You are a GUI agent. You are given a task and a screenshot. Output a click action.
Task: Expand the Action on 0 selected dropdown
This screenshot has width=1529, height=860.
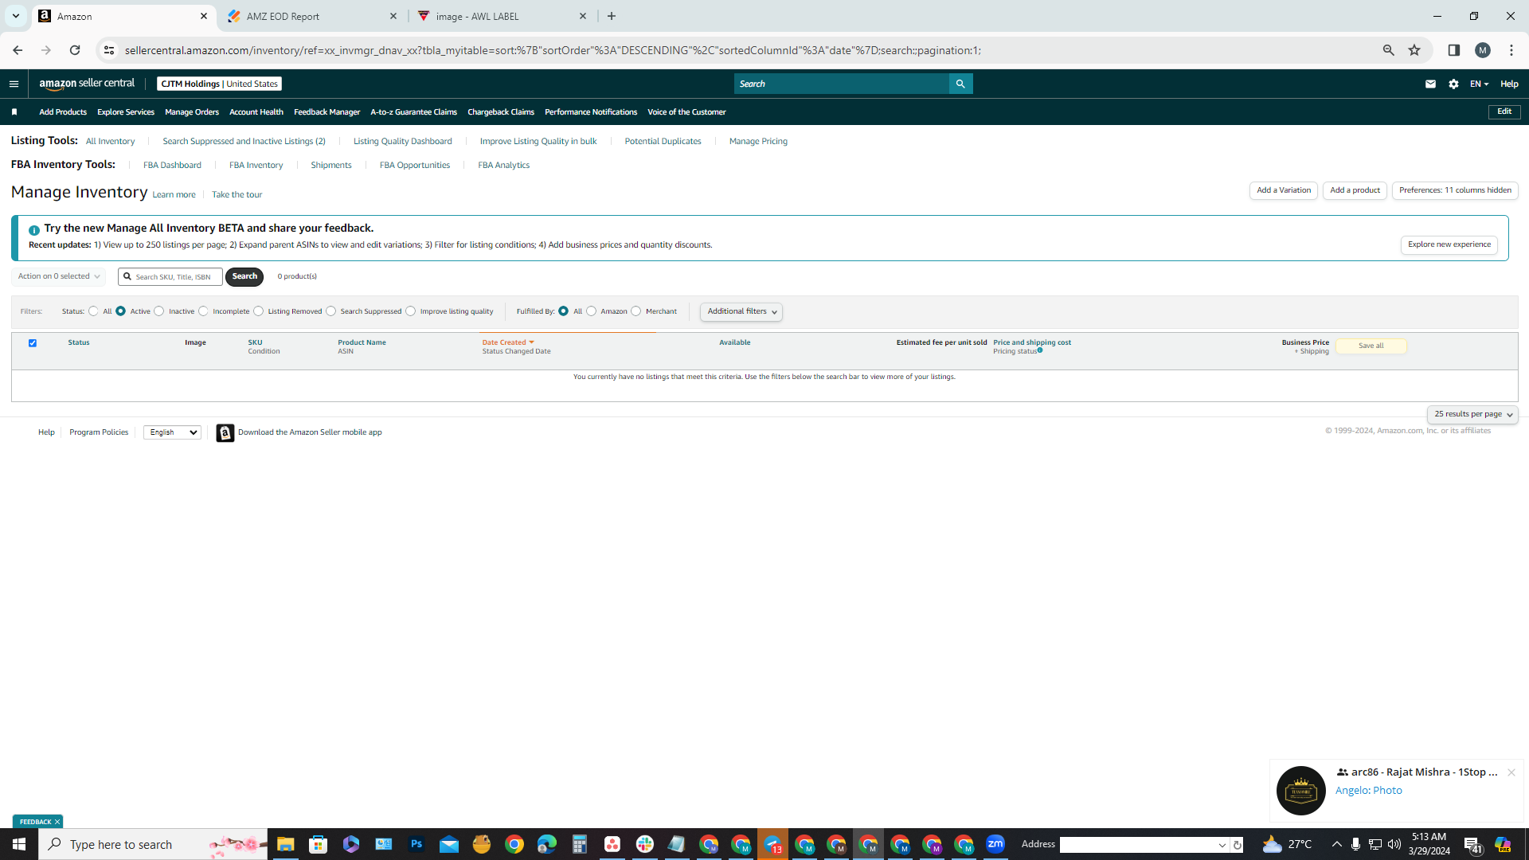(x=58, y=276)
